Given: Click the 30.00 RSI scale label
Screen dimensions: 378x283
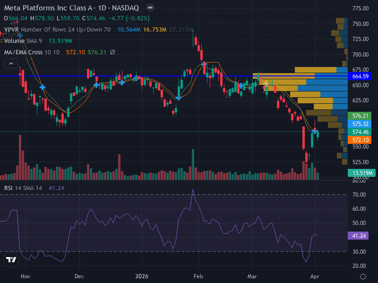Looking at the screenshot, I should pos(359,252).
